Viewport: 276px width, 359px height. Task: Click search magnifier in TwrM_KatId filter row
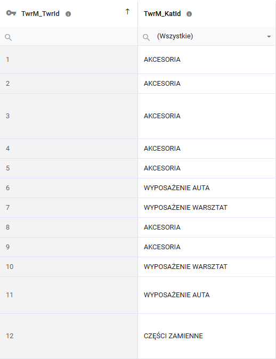coord(146,37)
